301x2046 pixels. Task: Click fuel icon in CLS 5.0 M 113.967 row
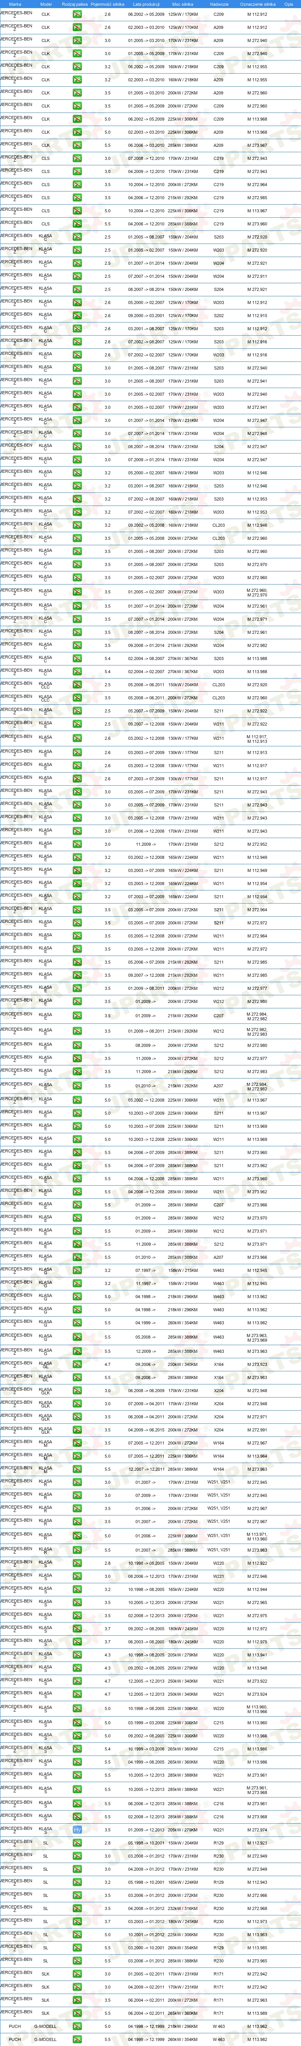tap(77, 211)
